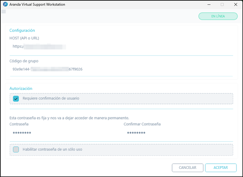Click the disabled maximize window button
Screen dimensions: 243x177
point(222,4)
